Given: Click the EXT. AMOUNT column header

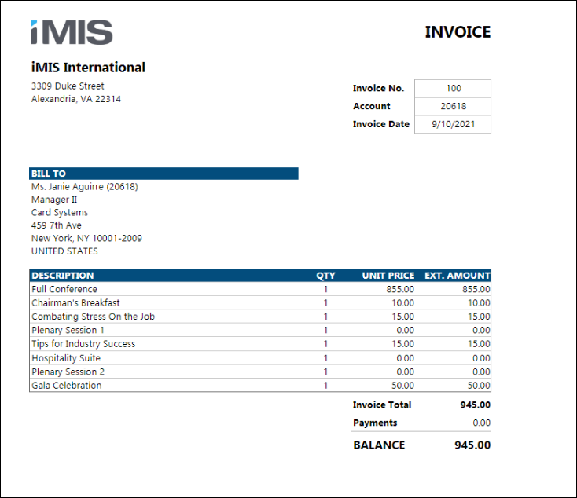Looking at the screenshot, I should tap(458, 276).
